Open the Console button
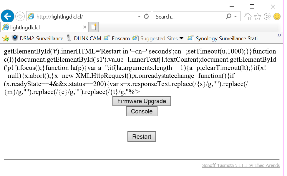The width and height of the screenshot is (287, 176). pyautogui.click(x=142, y=111)
